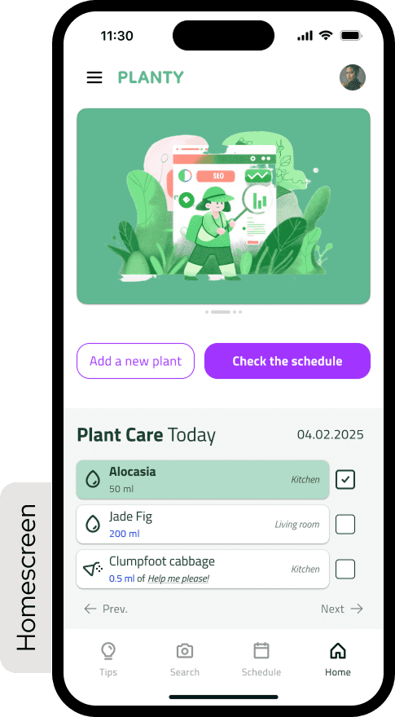This screenshot has height=717, width=395.
Task: Go to the previous page with Prev. arrow
Action: [x=106, y=609]
